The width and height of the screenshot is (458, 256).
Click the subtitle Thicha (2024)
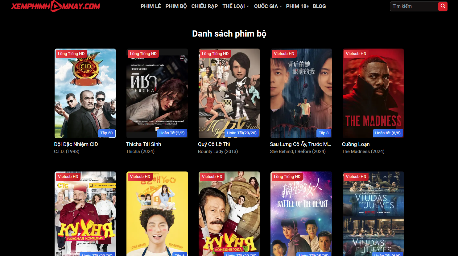[140, 152]
